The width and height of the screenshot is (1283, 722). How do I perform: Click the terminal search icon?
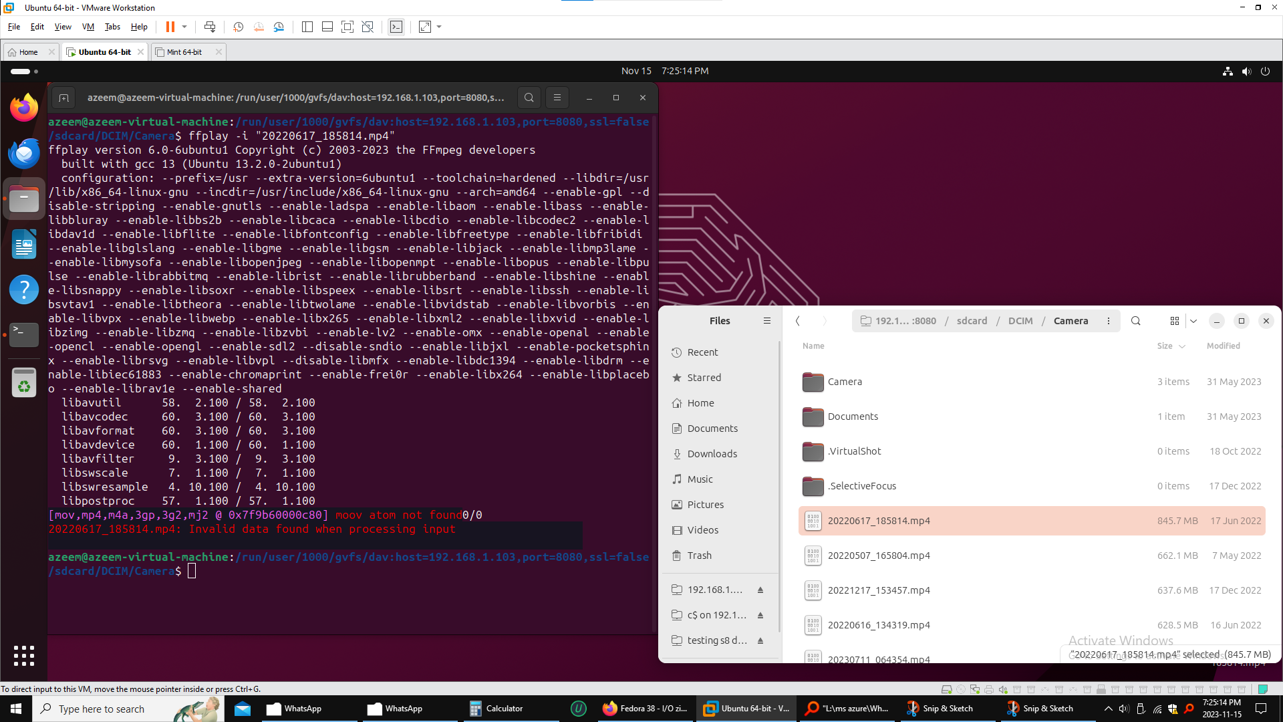pyautogui.click(x=529, y=98)
